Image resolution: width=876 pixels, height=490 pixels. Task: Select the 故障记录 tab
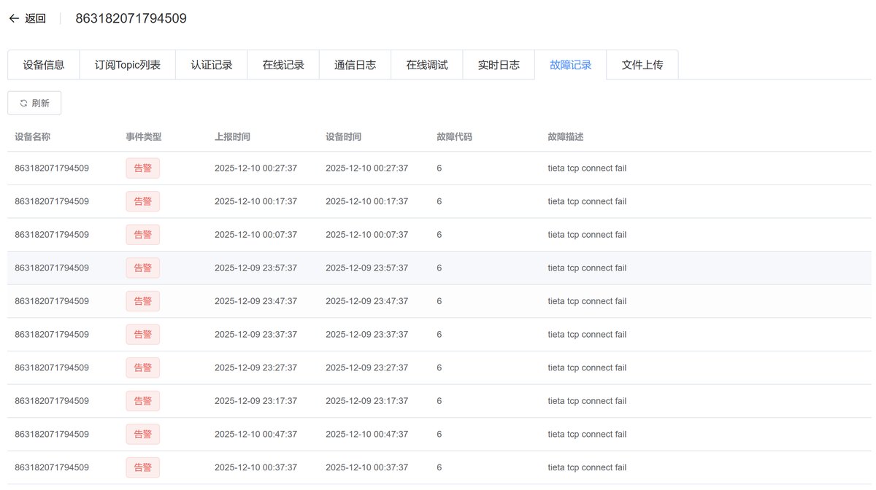pyautogui.click(x=571, y=65)
